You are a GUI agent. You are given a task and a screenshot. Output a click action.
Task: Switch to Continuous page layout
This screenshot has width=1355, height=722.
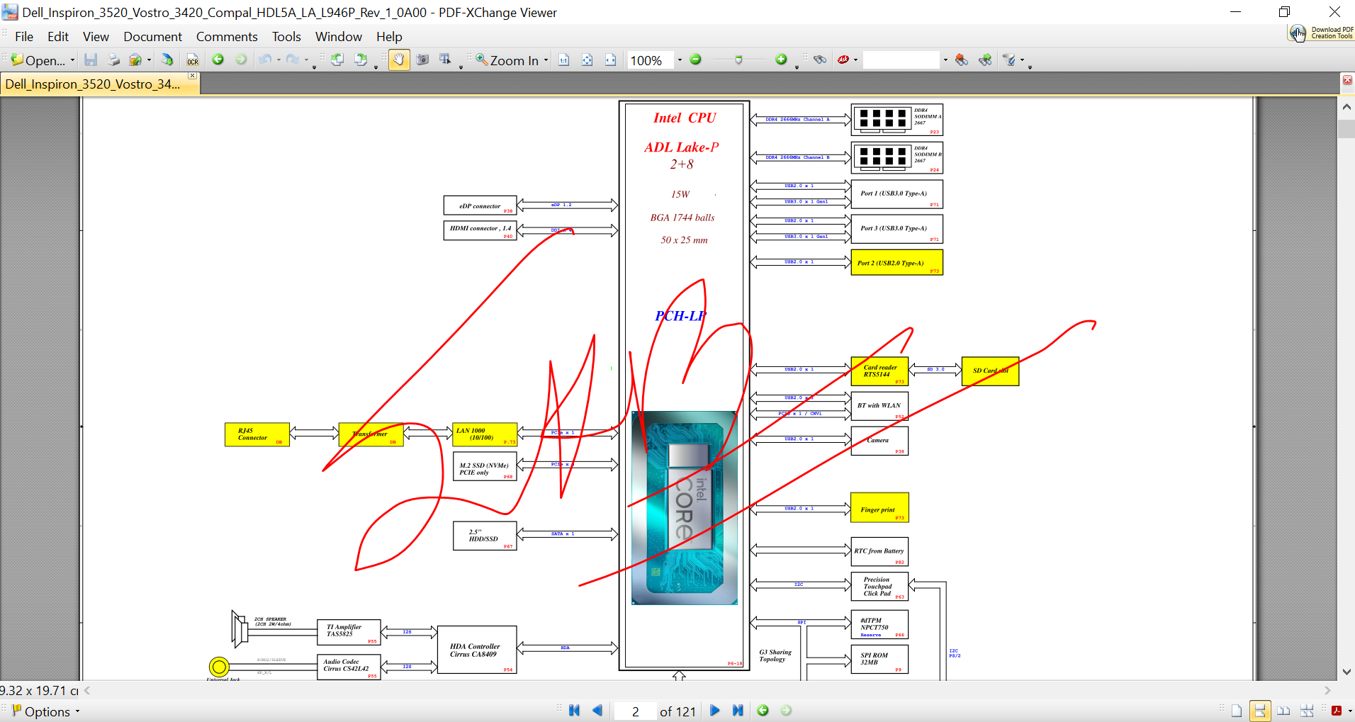click(x=1260, y=711)
